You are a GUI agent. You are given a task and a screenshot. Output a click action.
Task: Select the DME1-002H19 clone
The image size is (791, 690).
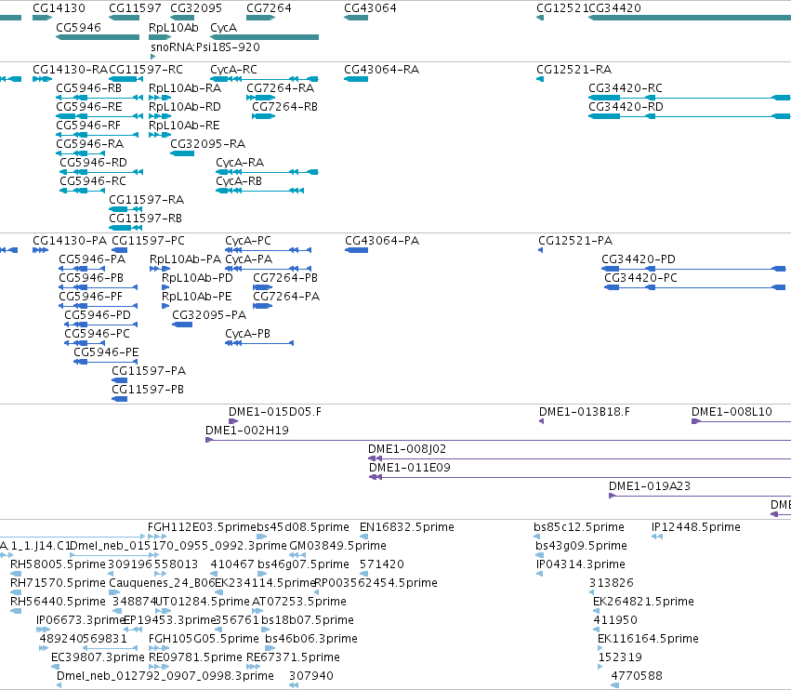[247, 431]
